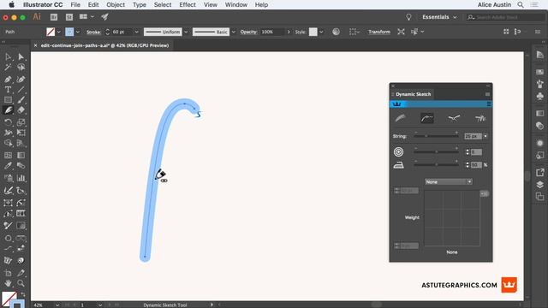Open macOS Spotlight search icon
548x308 pixels.
pyautogui.click(x=521, y=5)
